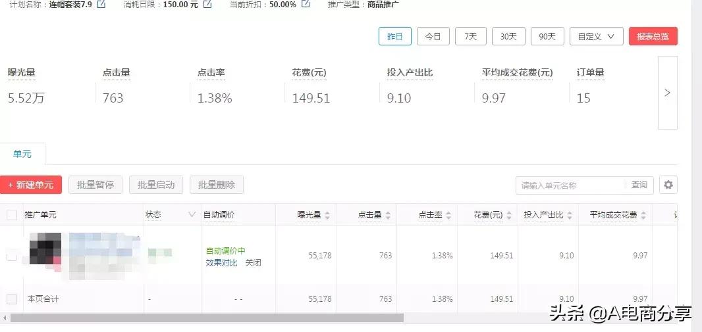Viewport: 702px width, 332px height.
Task: Switch to the 单元 tab
Action: pos(22,154)
